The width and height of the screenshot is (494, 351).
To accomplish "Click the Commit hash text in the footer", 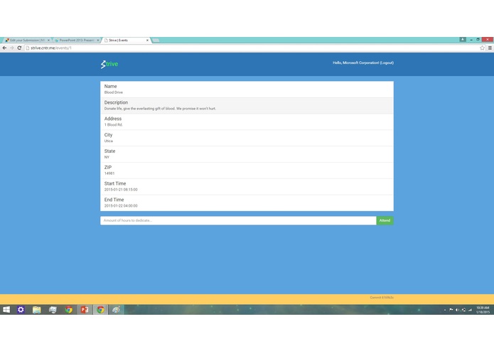I will pos(382,298).
